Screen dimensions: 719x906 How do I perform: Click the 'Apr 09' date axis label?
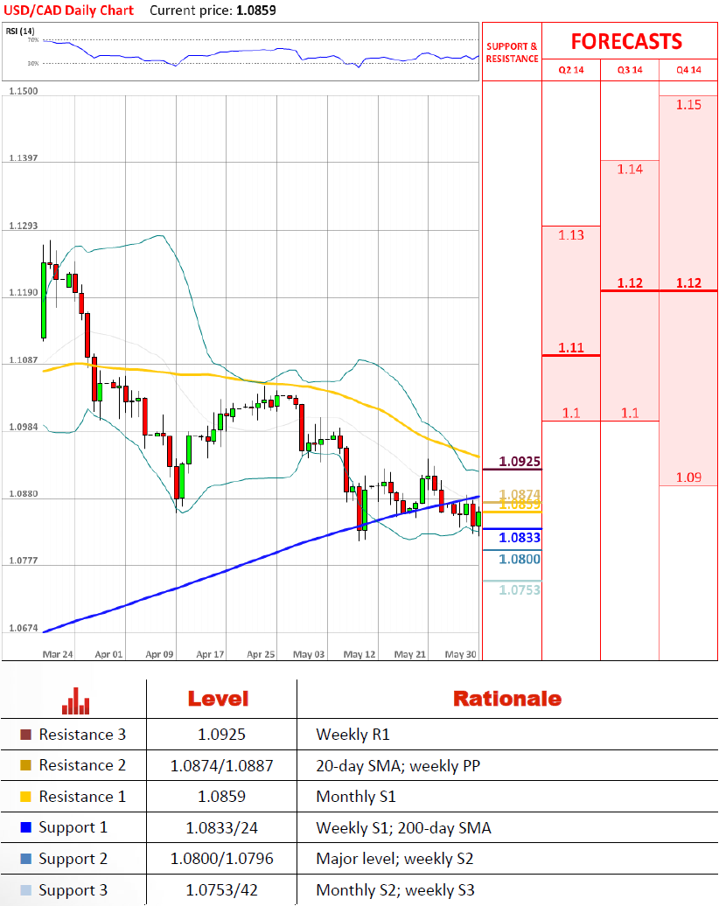coord(159,655)
